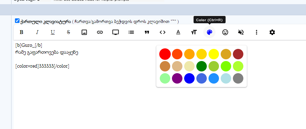Insert code tags
The width and height of the screenshot is (306, 129).
(x=163, y=32)
